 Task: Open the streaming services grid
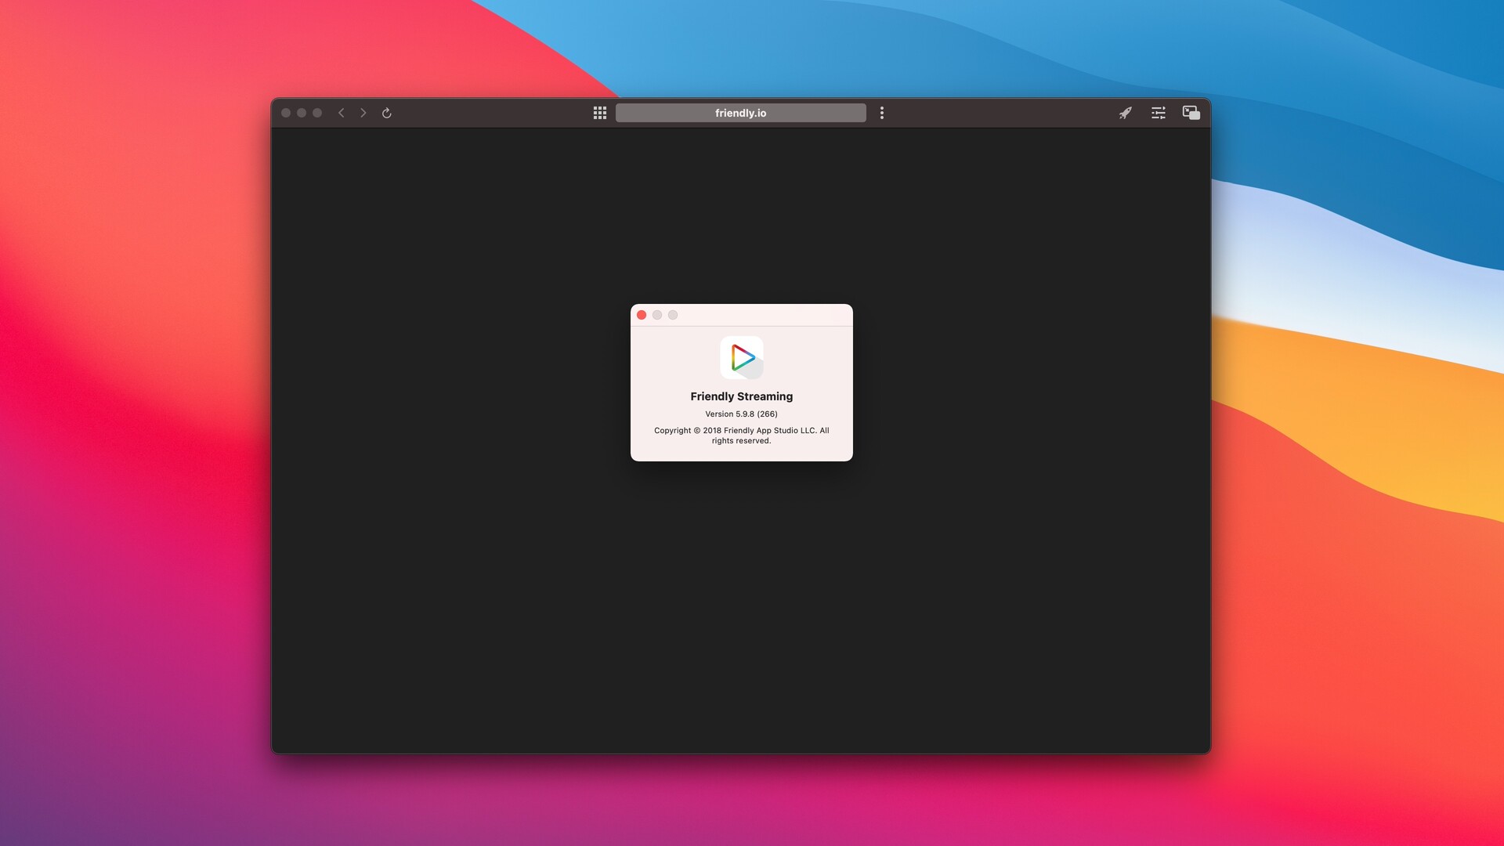point(600,113)
